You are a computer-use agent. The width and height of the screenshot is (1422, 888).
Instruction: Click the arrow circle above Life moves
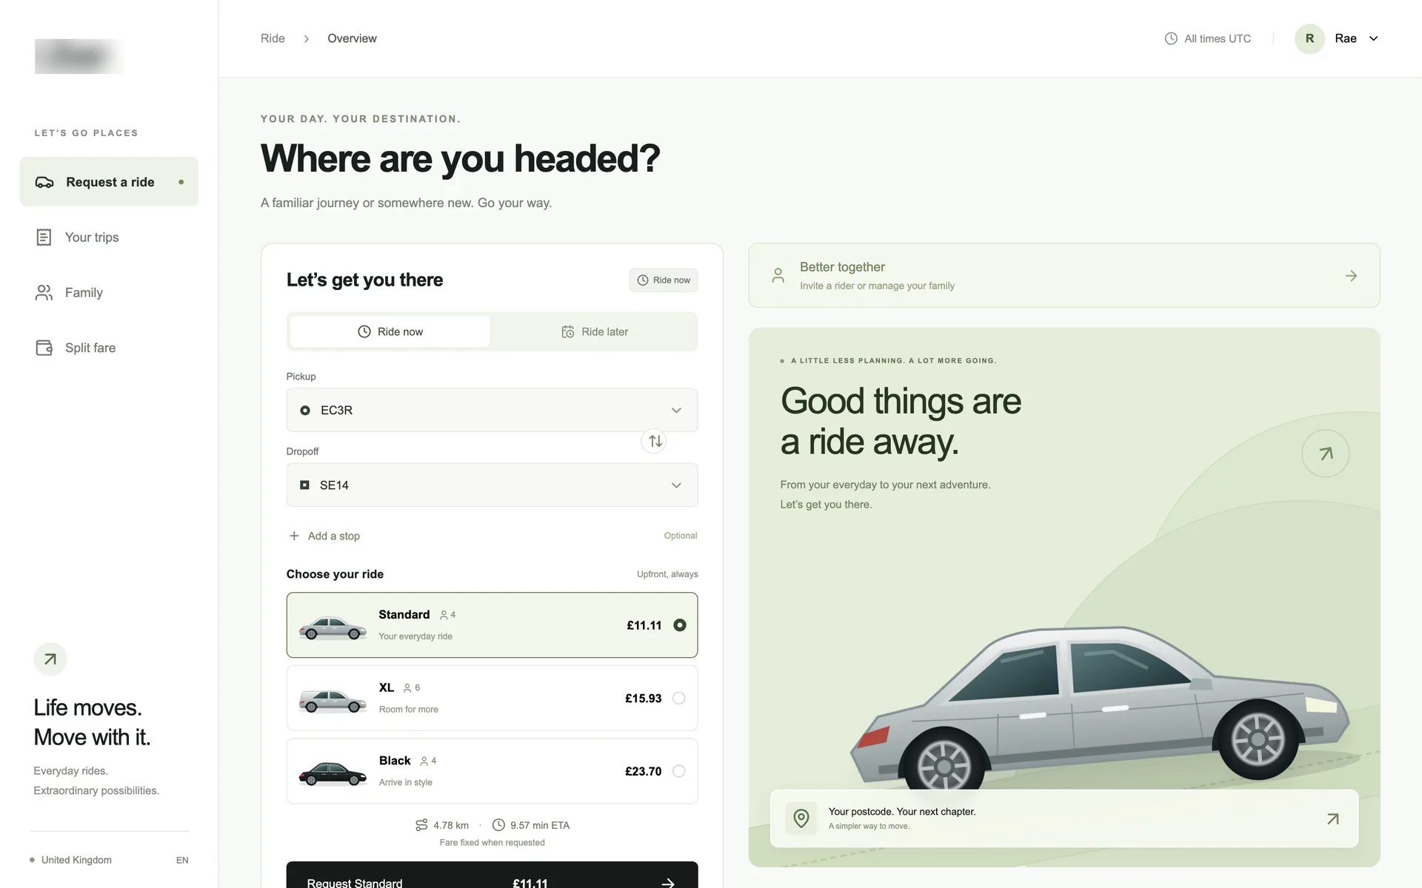(50, 659)
